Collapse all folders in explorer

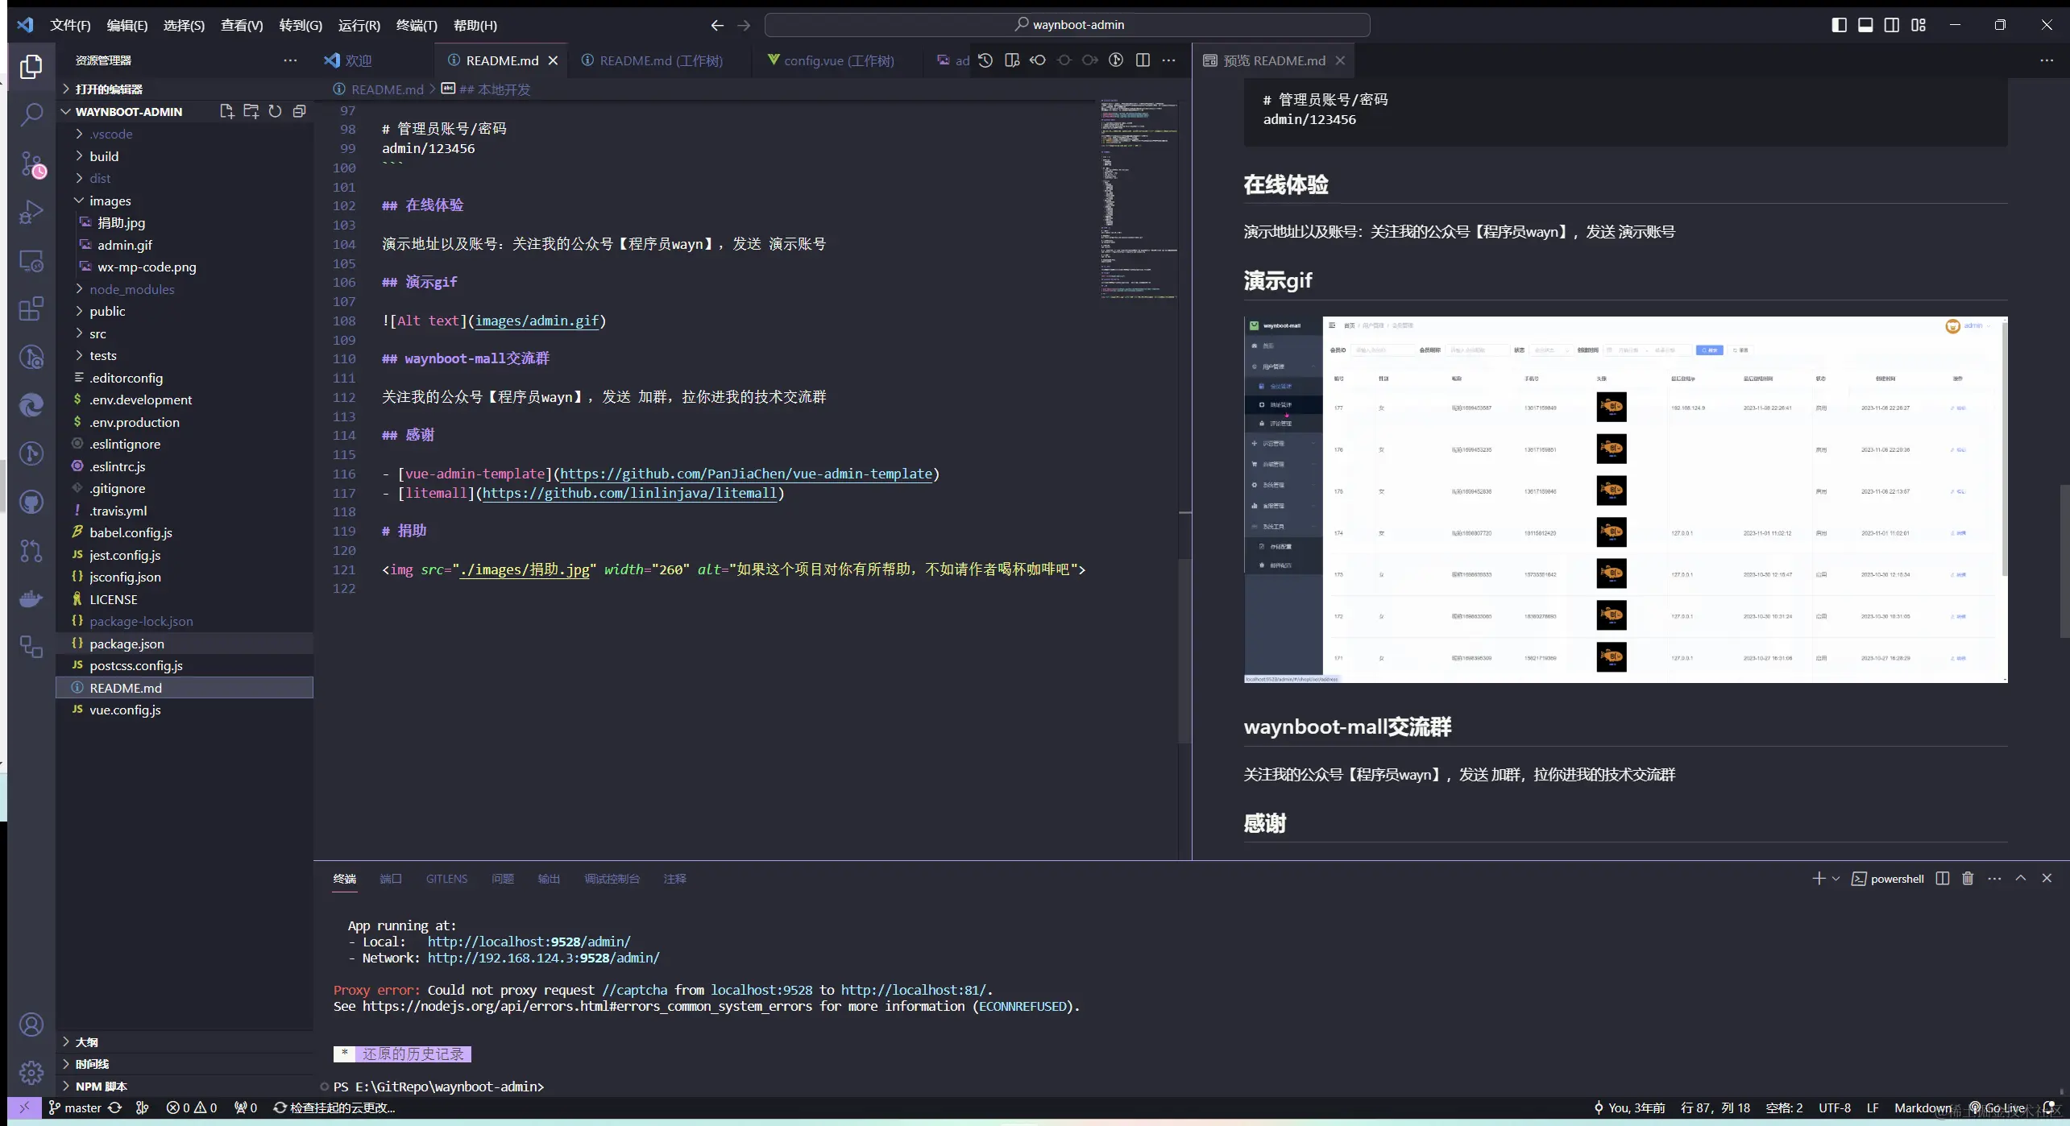299,111
